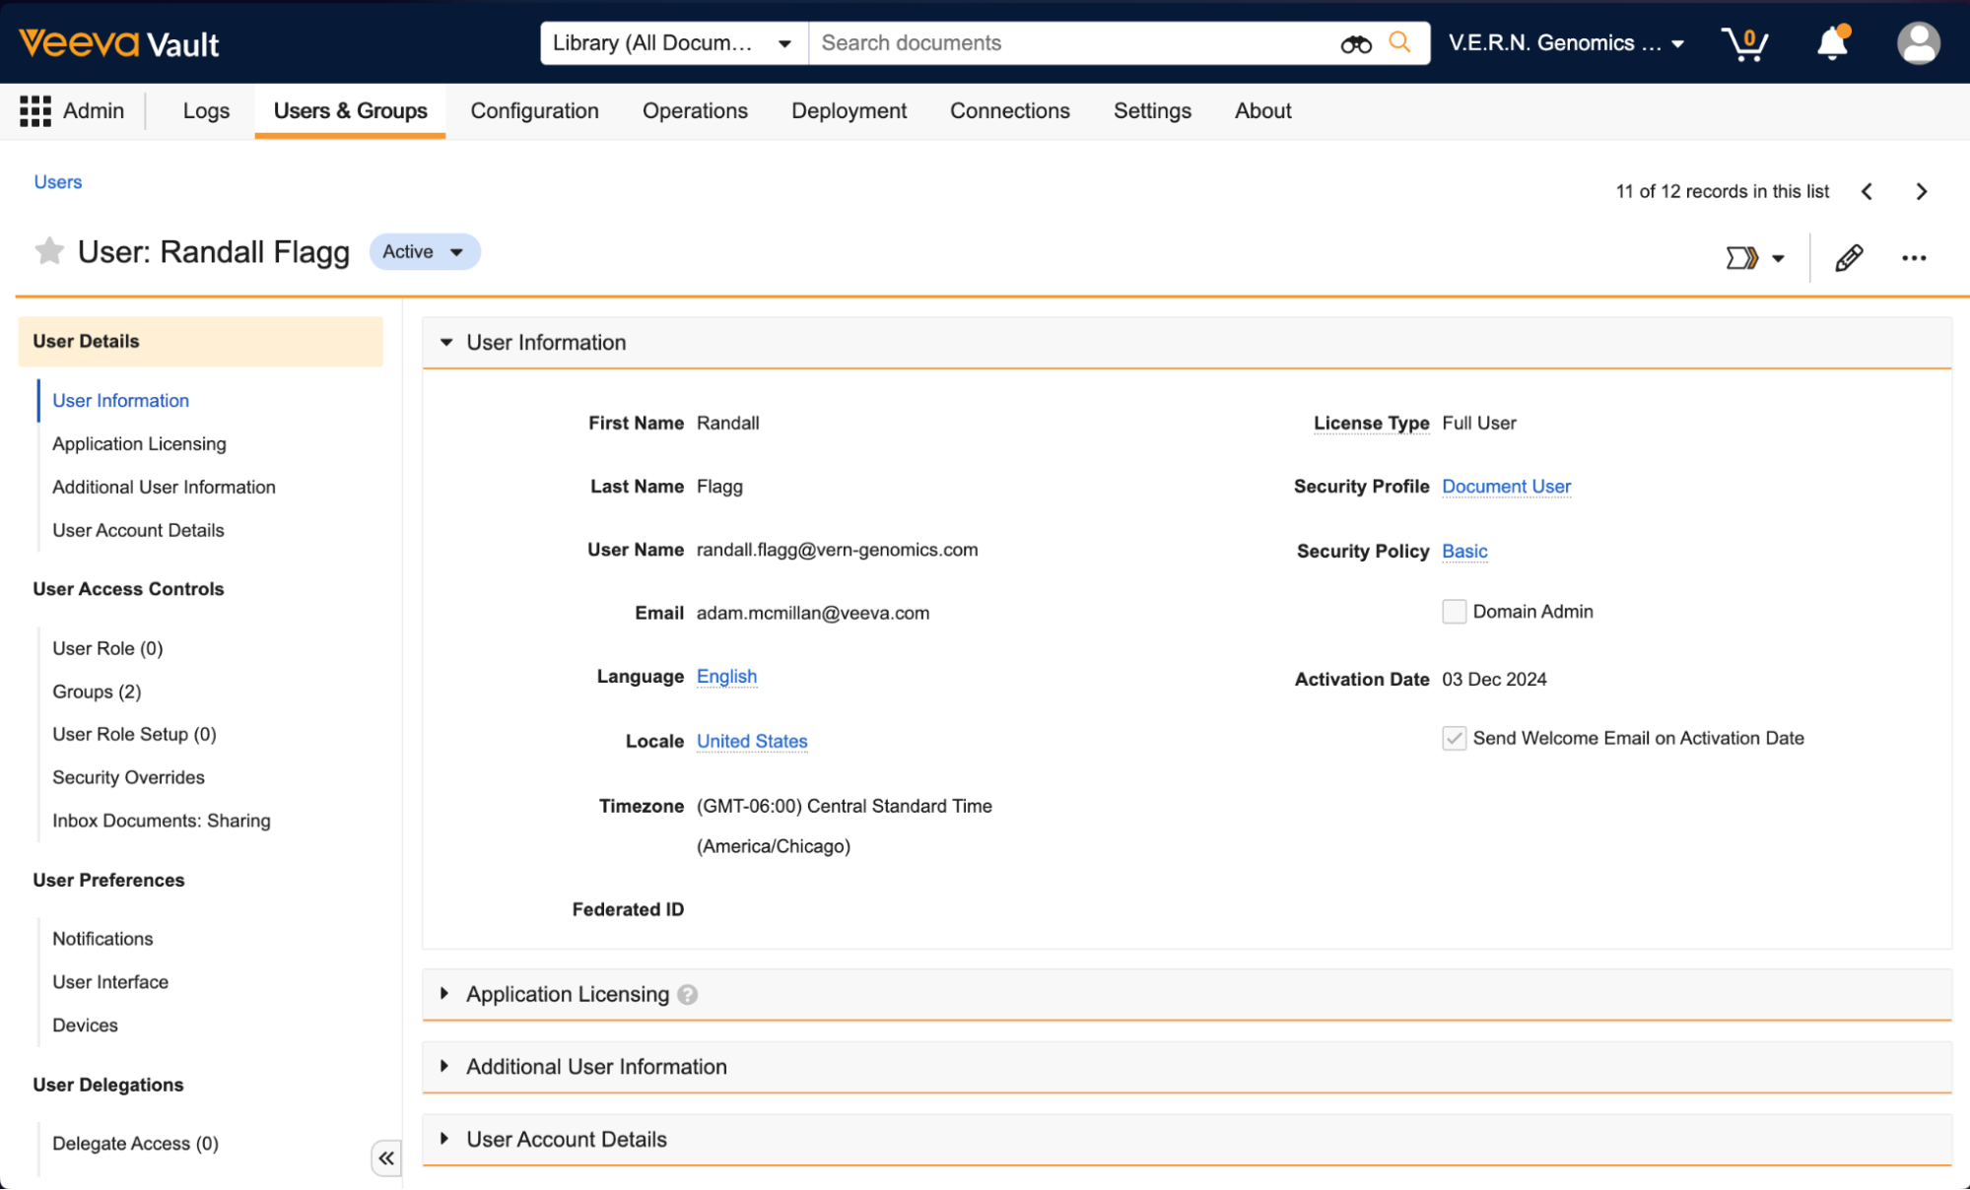Favorite Randall Flagg with the star icon

click(49, 251)
